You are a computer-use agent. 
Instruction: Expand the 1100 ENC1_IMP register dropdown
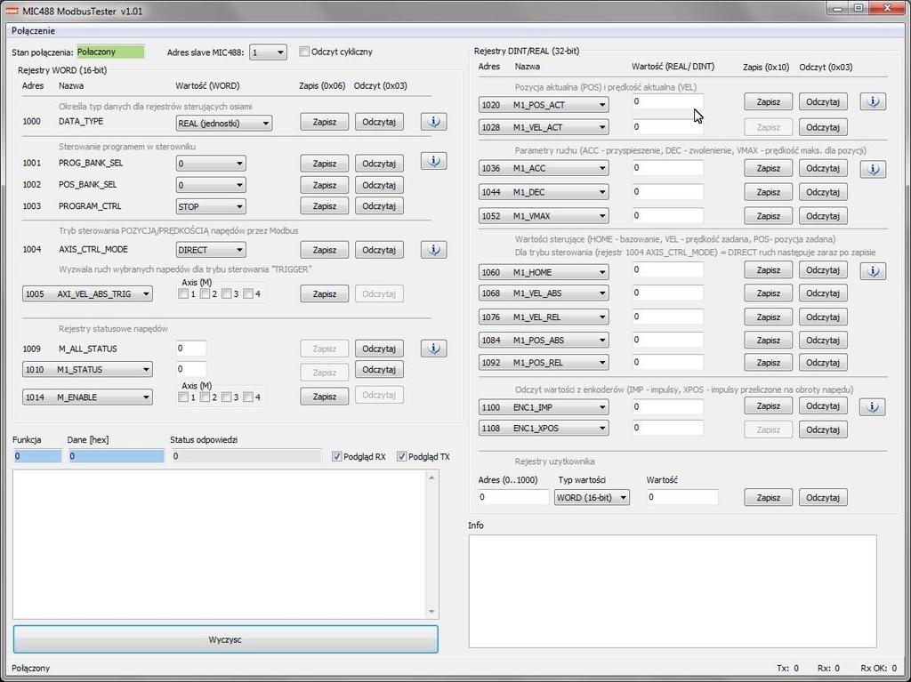544,408
